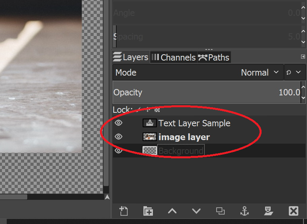Delete the selected layer
The width and height of the screenshot is (307, 224).
(293, 211)
